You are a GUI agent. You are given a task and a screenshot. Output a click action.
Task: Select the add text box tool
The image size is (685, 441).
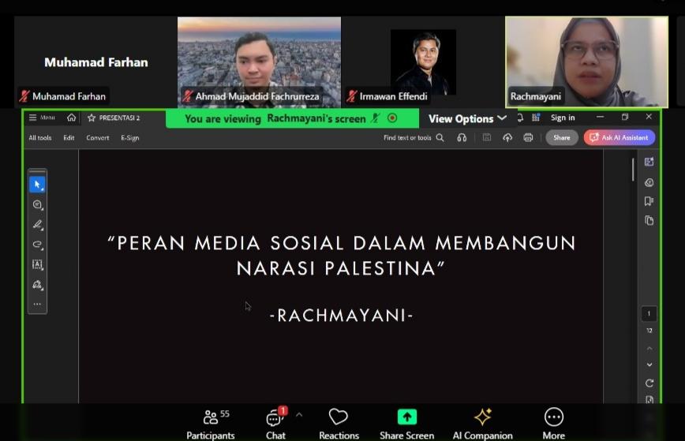37,265
